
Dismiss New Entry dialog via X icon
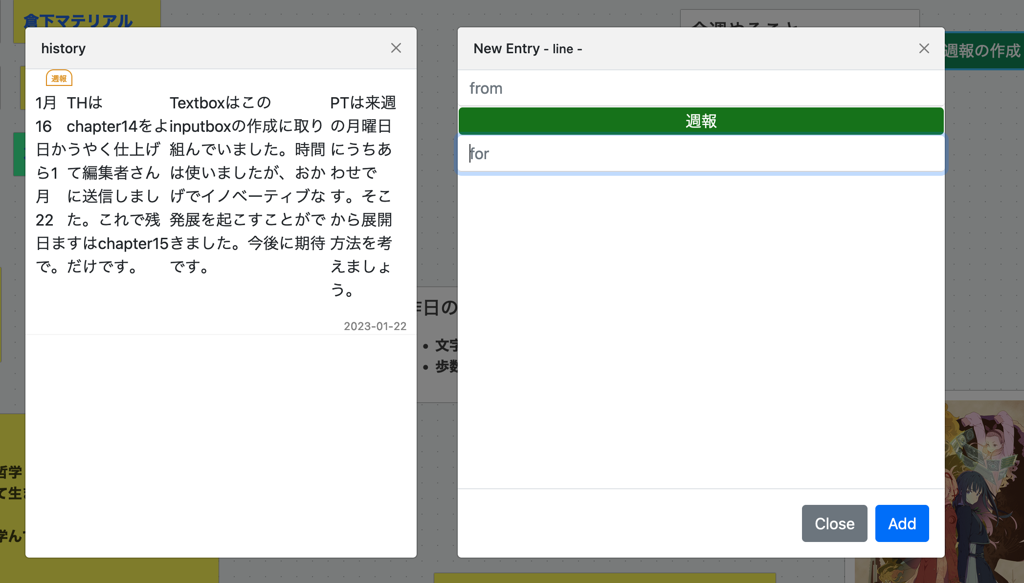click(924, 48)
